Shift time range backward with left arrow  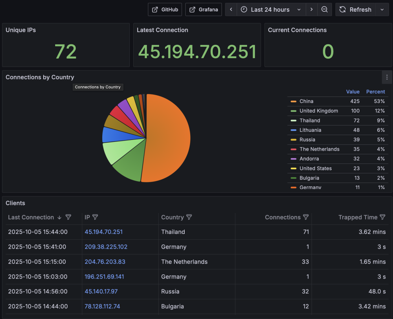click(x=231, y=9)
